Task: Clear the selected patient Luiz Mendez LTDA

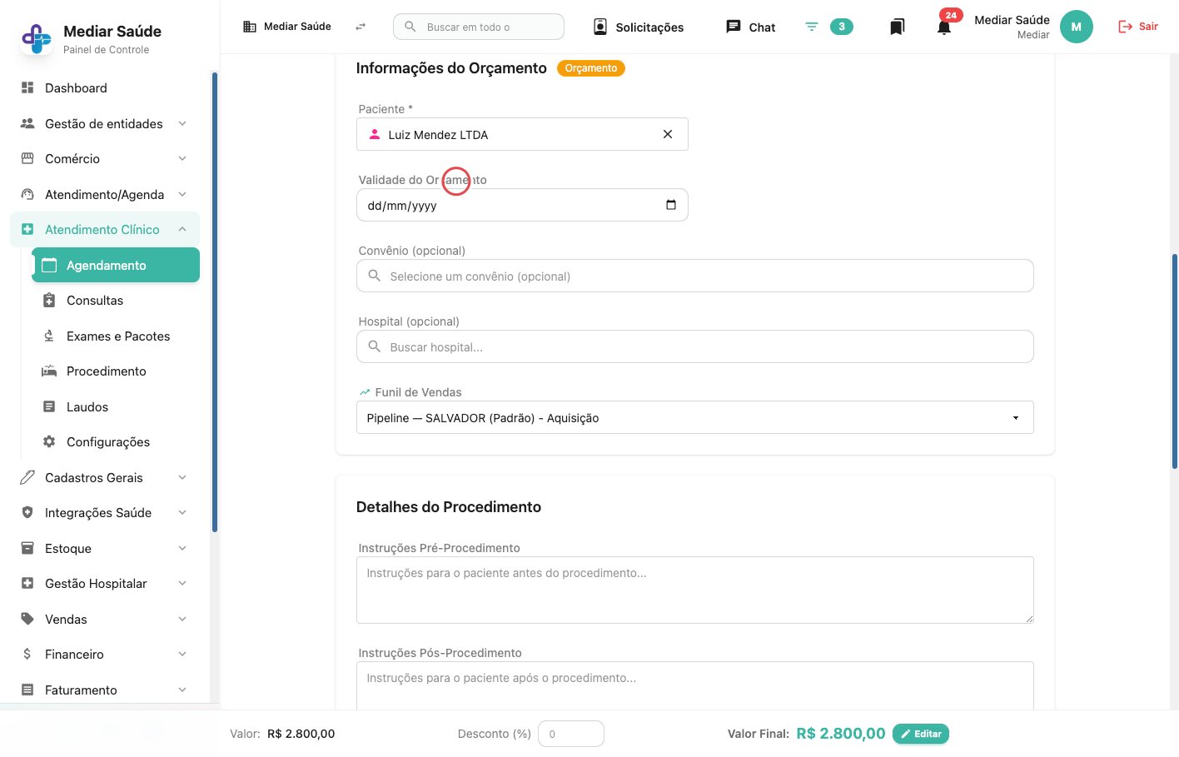Action: pyautogui.click(x=668, y=134)
